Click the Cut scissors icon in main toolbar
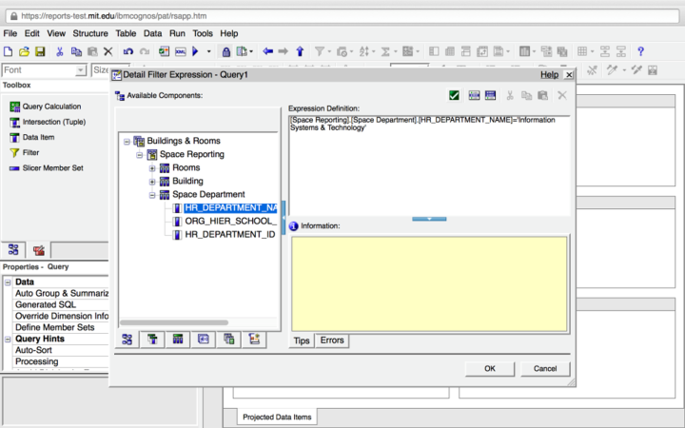Viewport: 685px width, 428px height. pos(60,51)
